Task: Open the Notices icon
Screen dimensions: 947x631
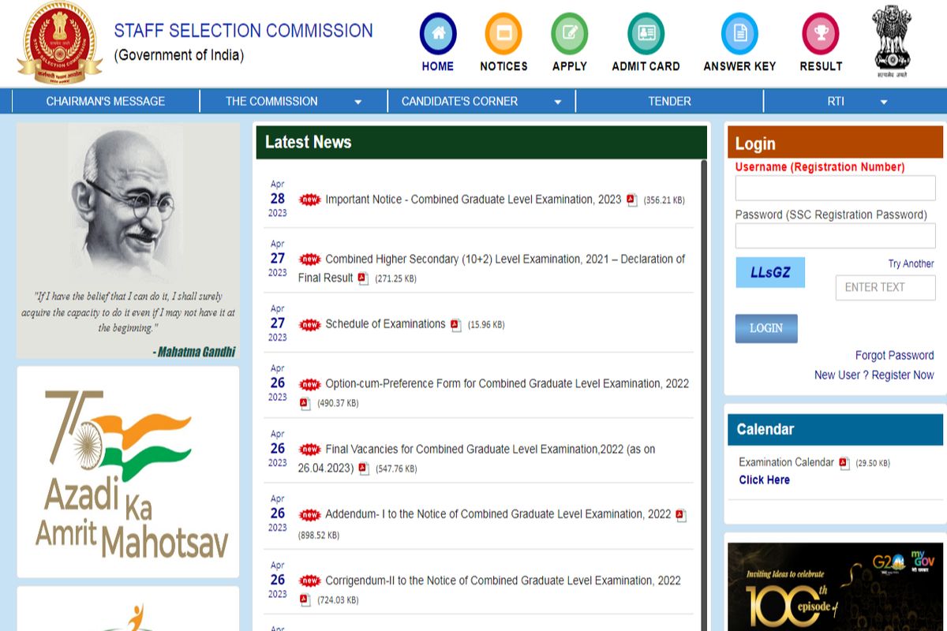Action: (503, 34)
